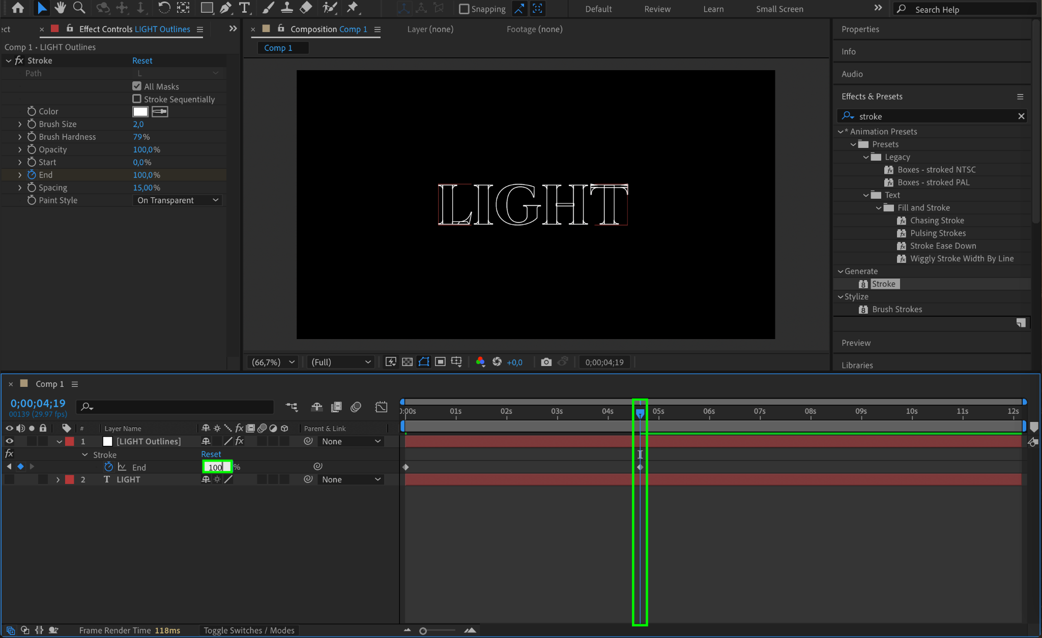Click Reset link for Stroke effect
Viewport: 1042px width, 638px height.
pyautogui.click(x=142, y=60)
